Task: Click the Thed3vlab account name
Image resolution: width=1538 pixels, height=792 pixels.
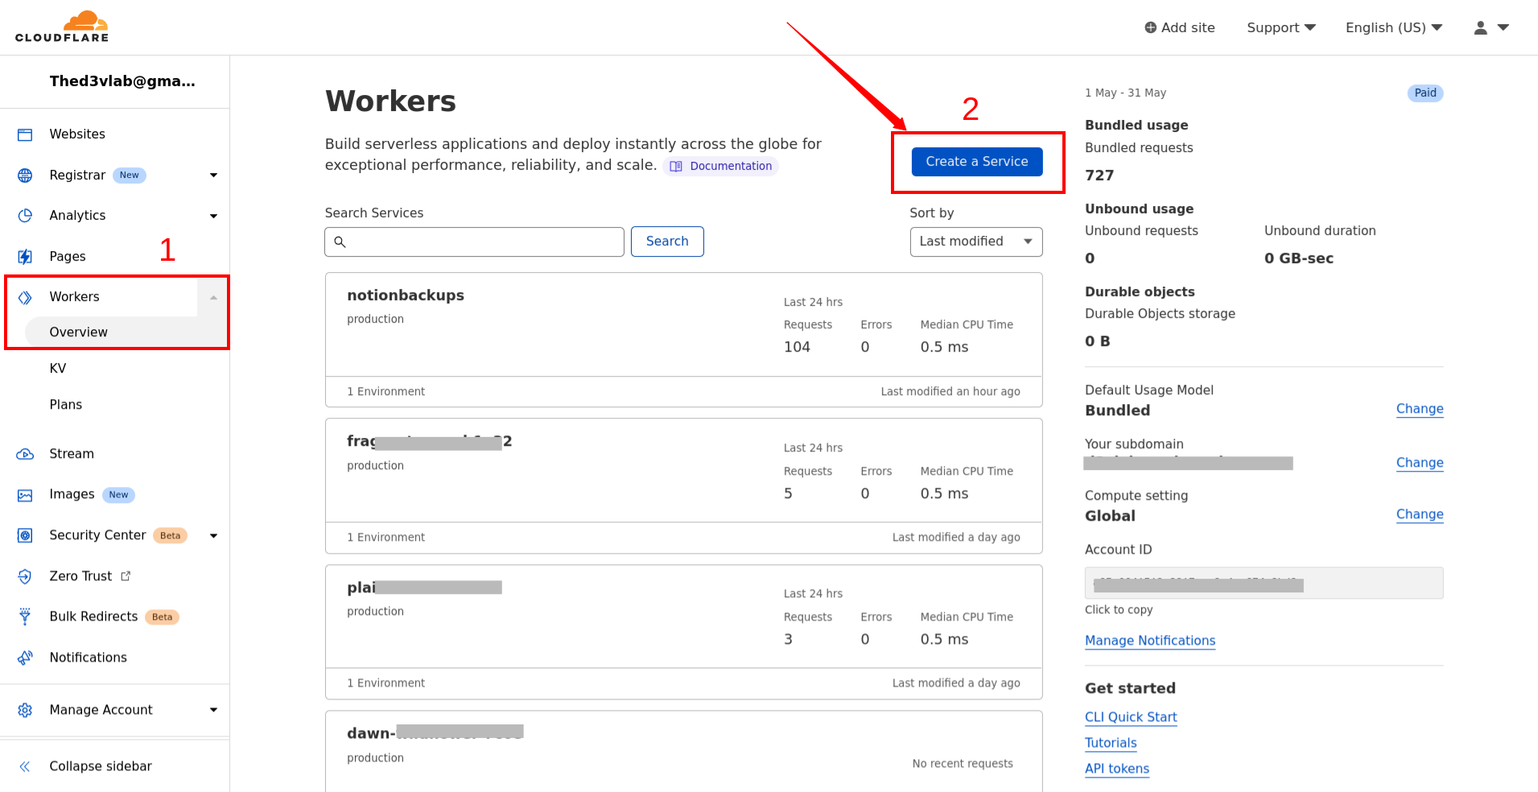Action: 122,81
